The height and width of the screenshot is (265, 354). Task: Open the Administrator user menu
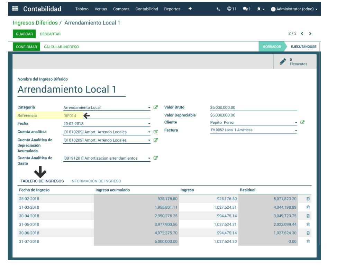click(x=294, y=9)
